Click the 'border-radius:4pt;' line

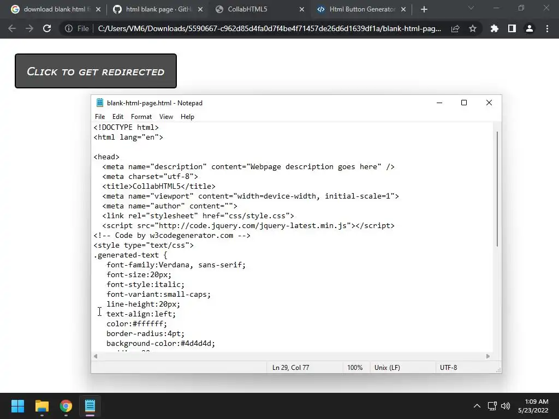[x=145, y=333]
